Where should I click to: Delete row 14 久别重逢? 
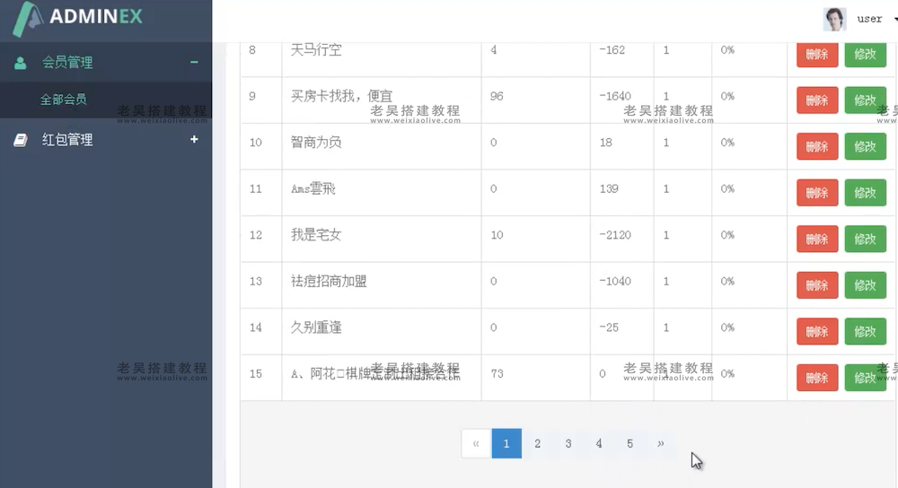point(817,331)
